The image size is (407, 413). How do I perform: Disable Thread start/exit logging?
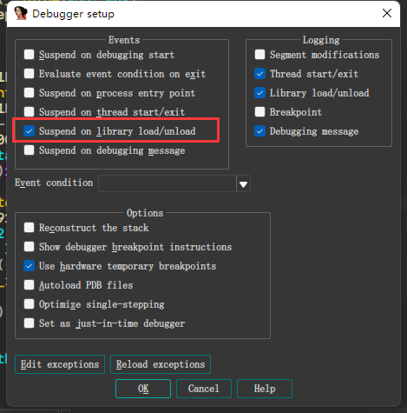tap(259, 73)
